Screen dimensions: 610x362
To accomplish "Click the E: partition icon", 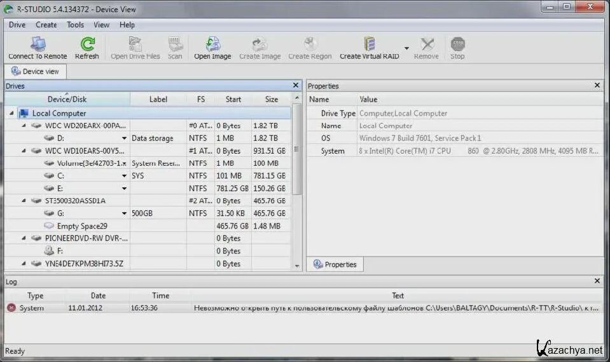I will coord(48,188).
